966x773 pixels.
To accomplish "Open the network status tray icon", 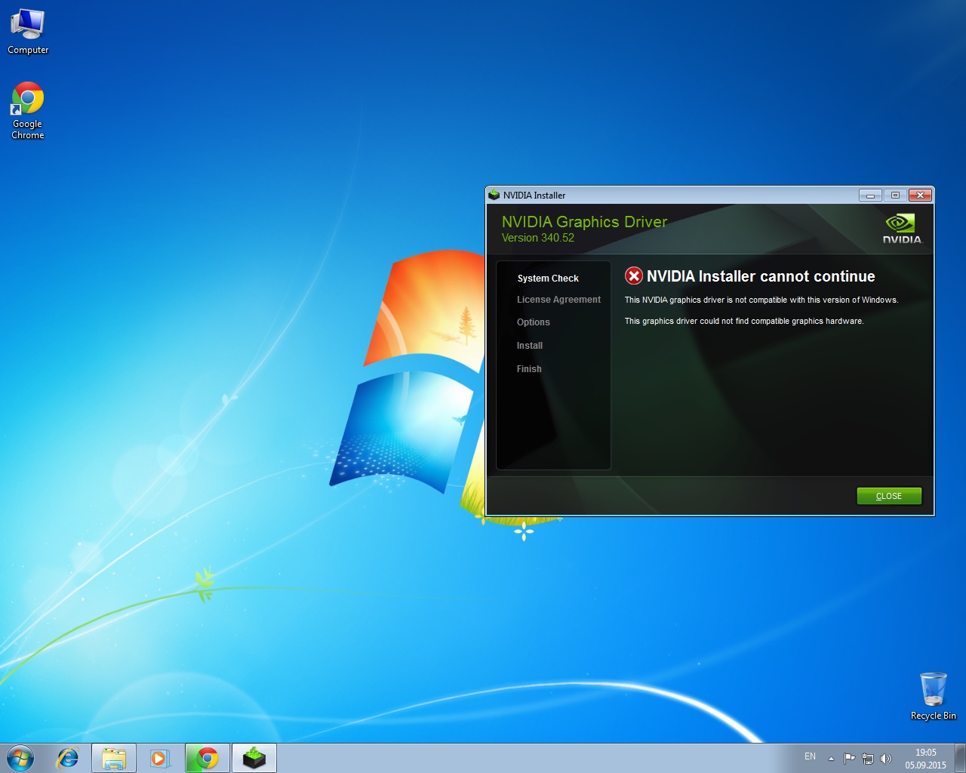I will tap(868, 758).
